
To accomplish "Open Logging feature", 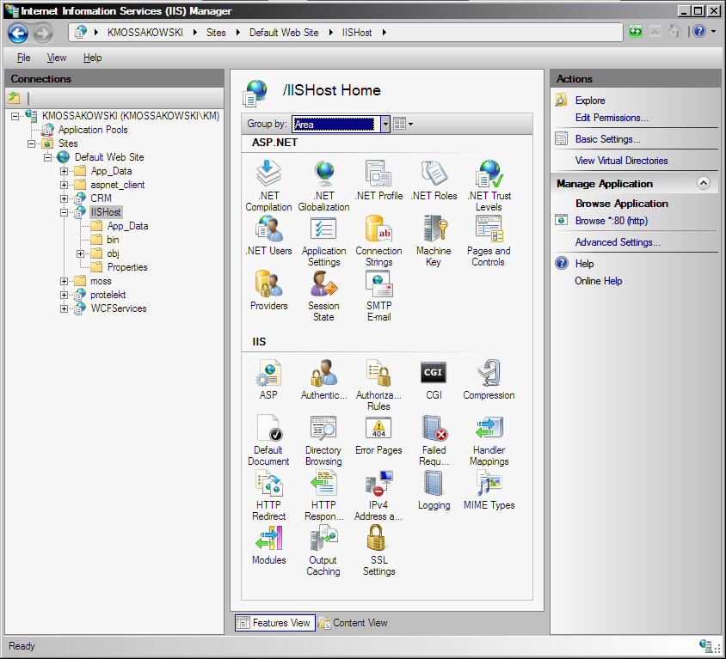I will pos(434,490).
